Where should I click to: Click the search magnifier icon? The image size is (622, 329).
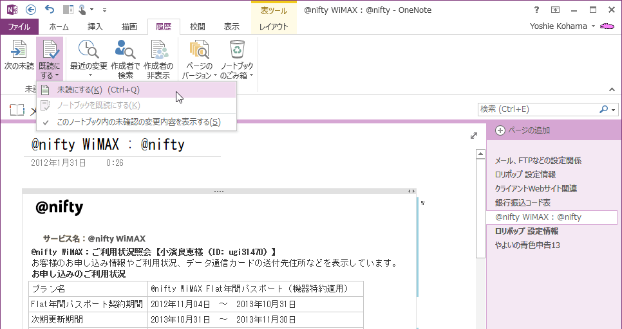(603, 109)
